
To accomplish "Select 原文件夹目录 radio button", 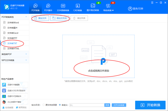I will tap(44, 105).
